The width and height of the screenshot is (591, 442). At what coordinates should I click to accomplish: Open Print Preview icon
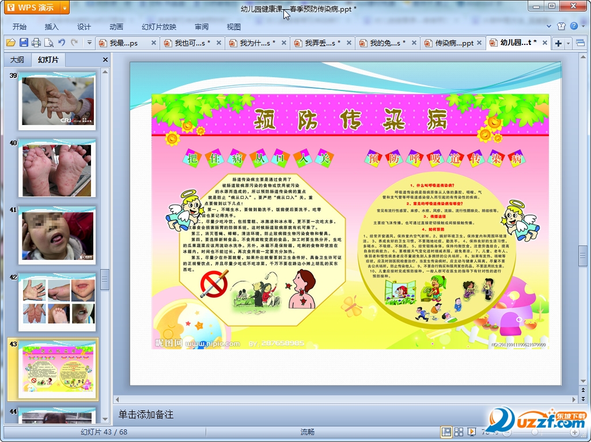point(48,43)
